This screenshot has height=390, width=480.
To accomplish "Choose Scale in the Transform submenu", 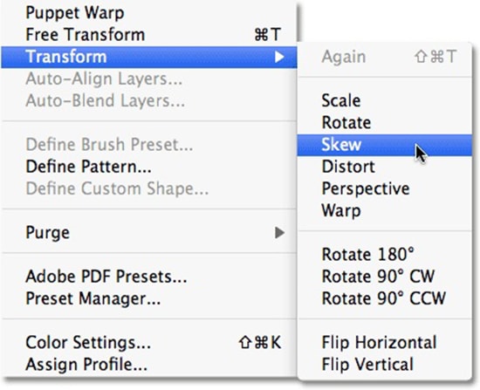I will pos(384,100).
